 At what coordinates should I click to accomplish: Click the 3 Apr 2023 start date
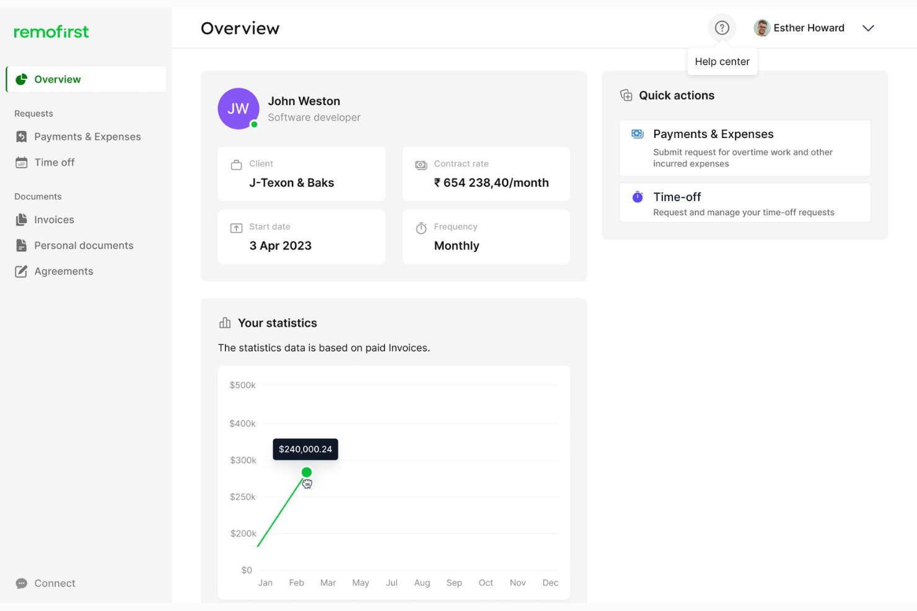pos(280,246)
